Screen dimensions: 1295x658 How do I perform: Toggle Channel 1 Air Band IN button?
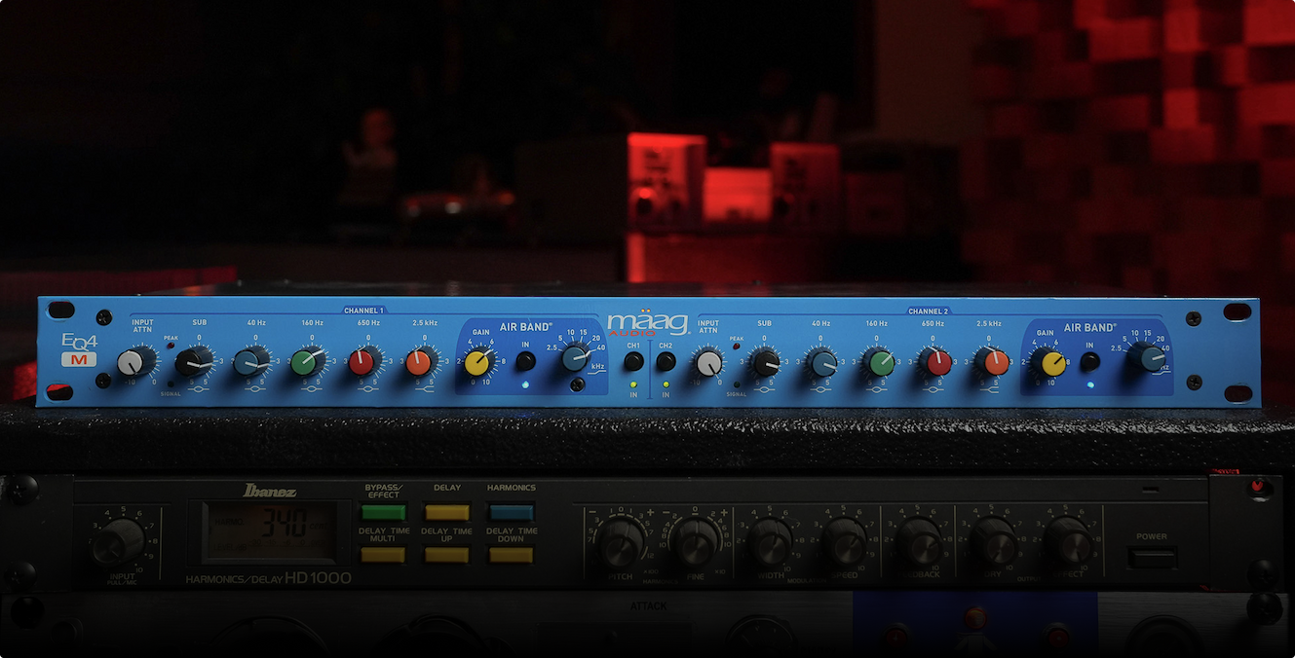[525, 361]
